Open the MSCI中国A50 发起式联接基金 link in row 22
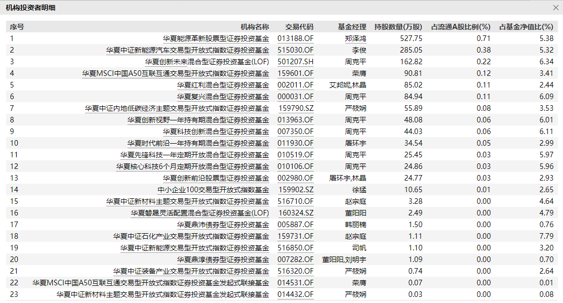This screenshot has height=303, width=563. click(x=151, y=283)
